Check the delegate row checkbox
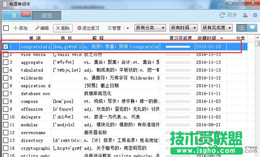 click(6, 117)
